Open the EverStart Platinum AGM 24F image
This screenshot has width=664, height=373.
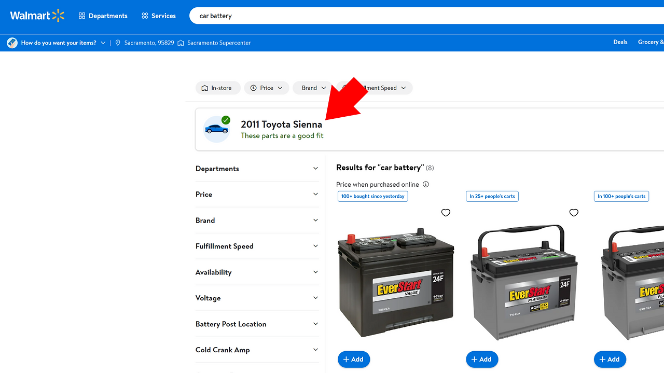click(x=524, y=283)
